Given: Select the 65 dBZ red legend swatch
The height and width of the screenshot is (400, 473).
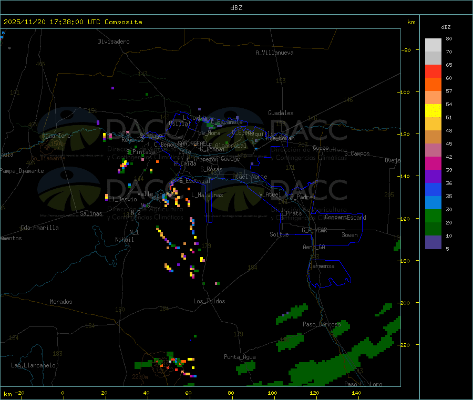Looking at the screenshot, I should pos(433,71).
